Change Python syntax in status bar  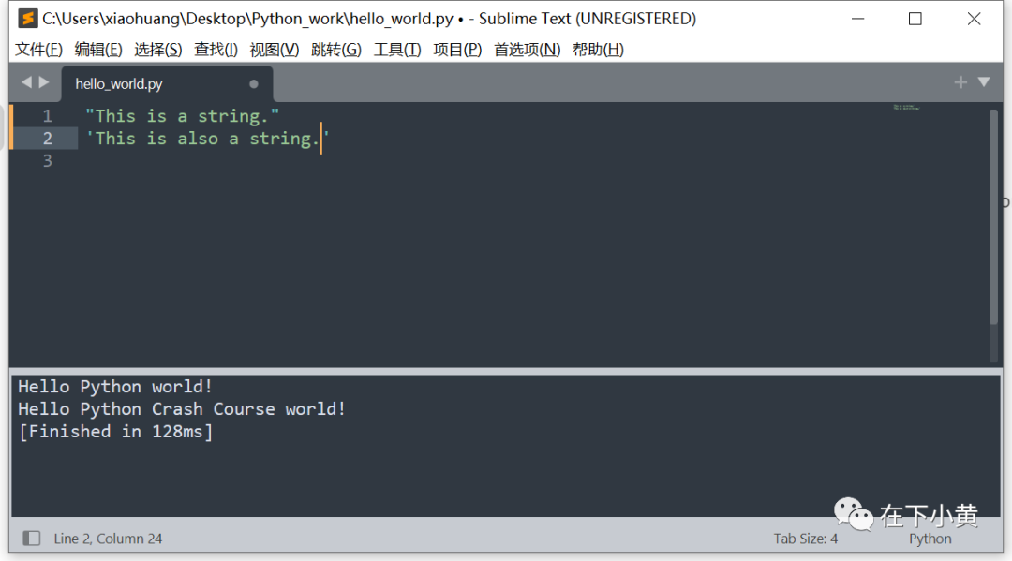coord(930,539)
